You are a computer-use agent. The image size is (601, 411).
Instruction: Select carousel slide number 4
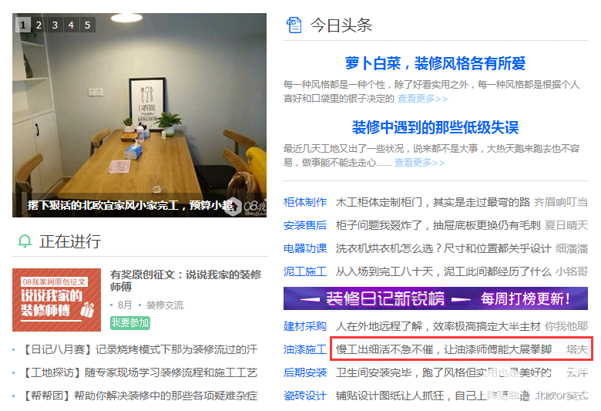click(72, 25)
